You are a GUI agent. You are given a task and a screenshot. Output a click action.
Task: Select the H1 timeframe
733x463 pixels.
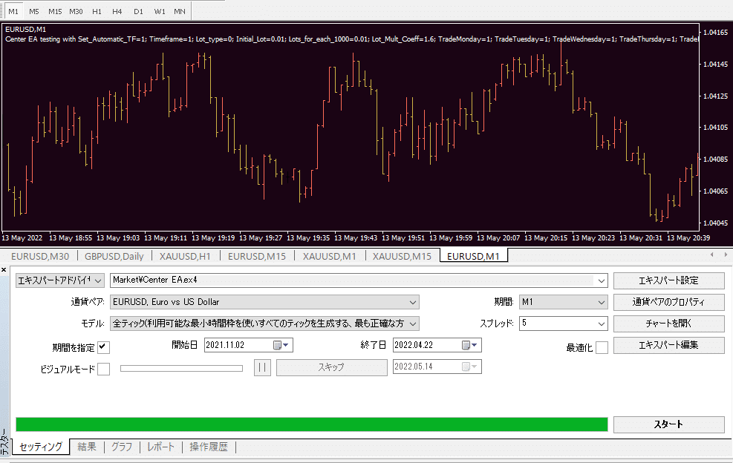point(97,11)
